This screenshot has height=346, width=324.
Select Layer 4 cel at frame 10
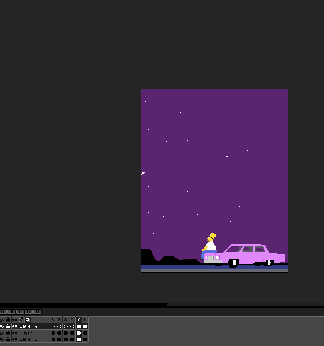point(79,326)
